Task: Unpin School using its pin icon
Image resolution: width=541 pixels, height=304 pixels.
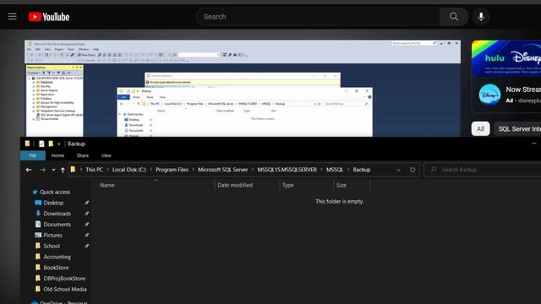Action: click(x=87, y=246)
